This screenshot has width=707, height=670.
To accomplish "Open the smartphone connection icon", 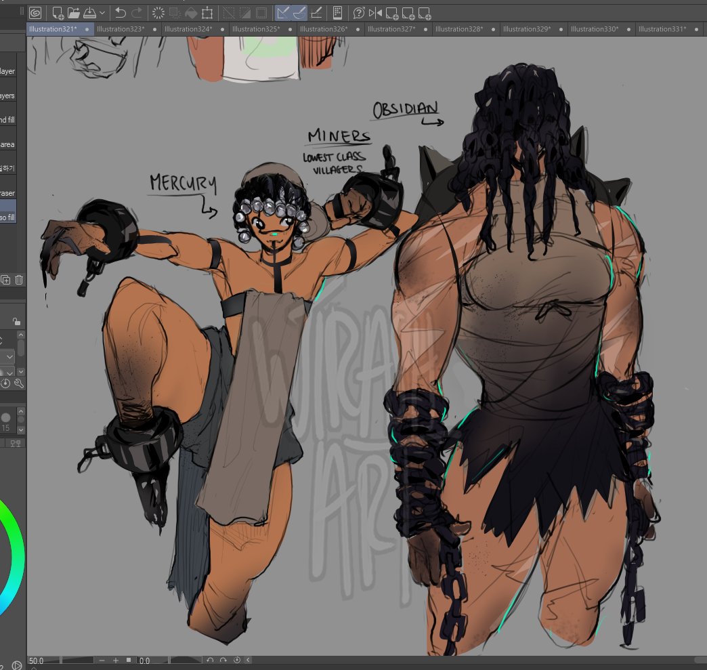I will pos(337,13).
